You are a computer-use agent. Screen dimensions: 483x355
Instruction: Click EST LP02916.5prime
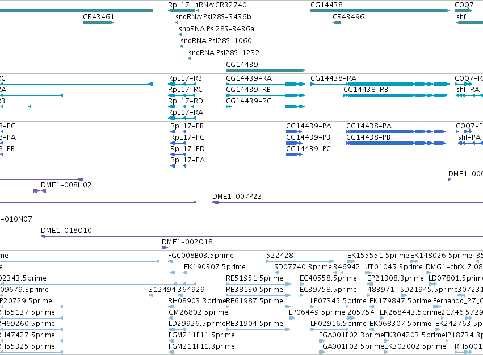click(x=338, y=324)
